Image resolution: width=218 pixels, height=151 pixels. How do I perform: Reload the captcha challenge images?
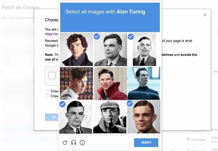click(x=65, y=142)
